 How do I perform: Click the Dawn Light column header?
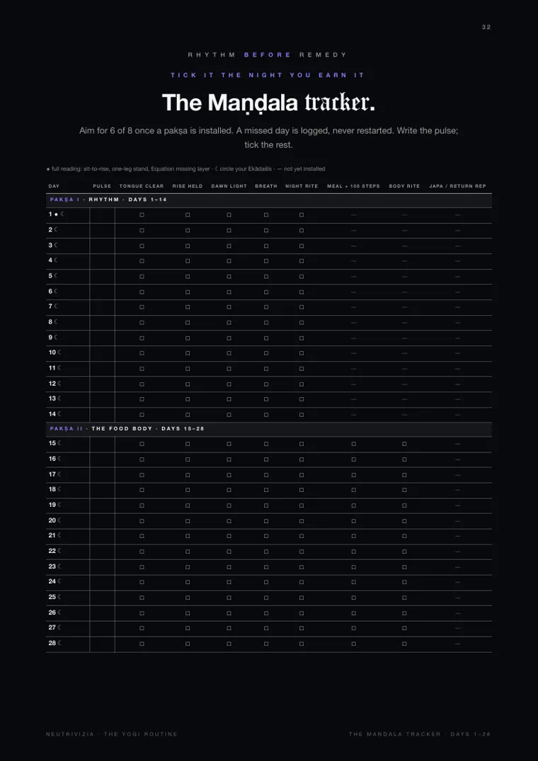(229, 186)
